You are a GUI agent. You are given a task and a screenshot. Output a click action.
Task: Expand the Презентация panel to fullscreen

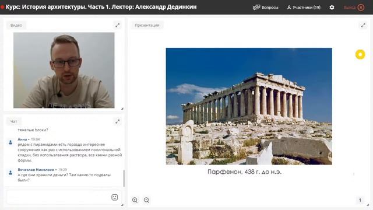pos(363,25)
